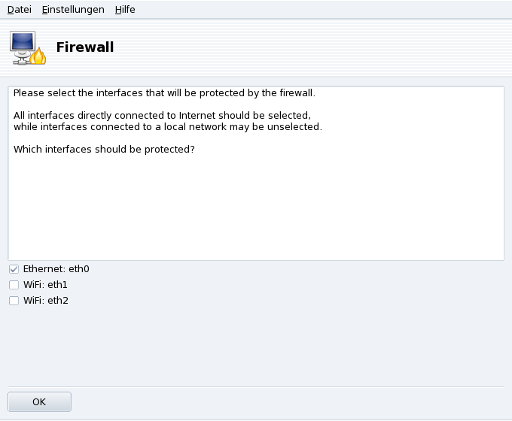Click the "WiFi: eth1" label text
The width and height of the screenshot is (512, 421).
pos(45,285)
